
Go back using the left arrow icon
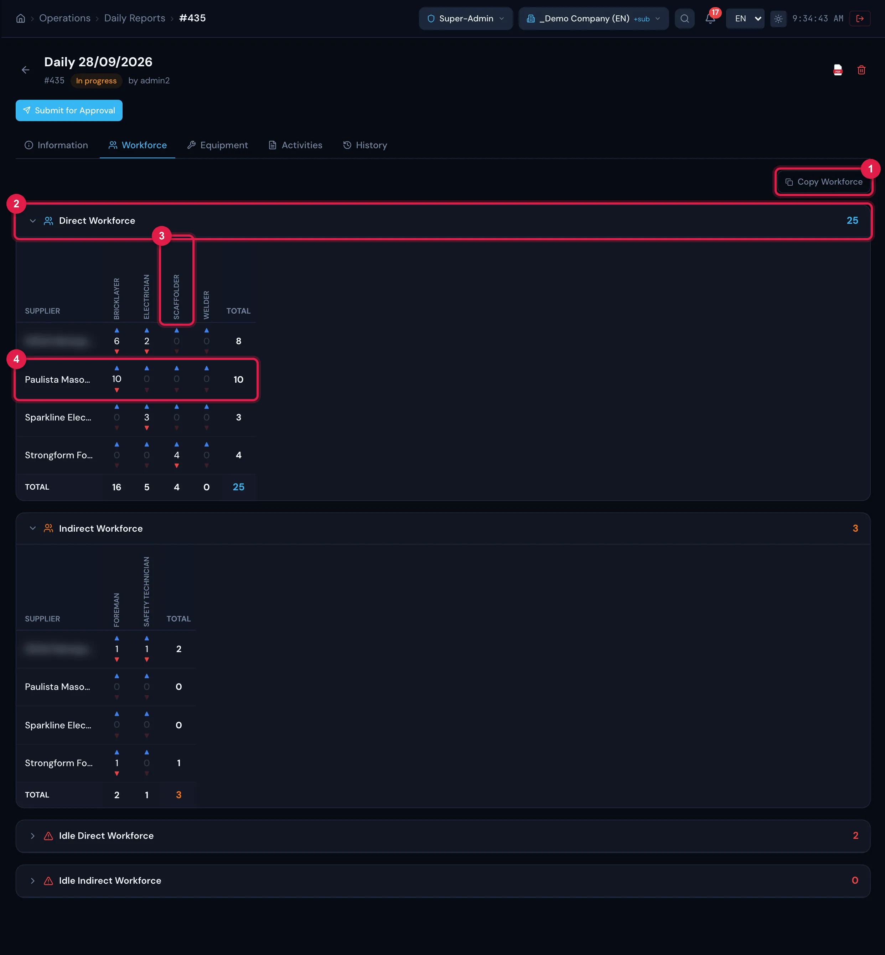[x=25, y=70]
